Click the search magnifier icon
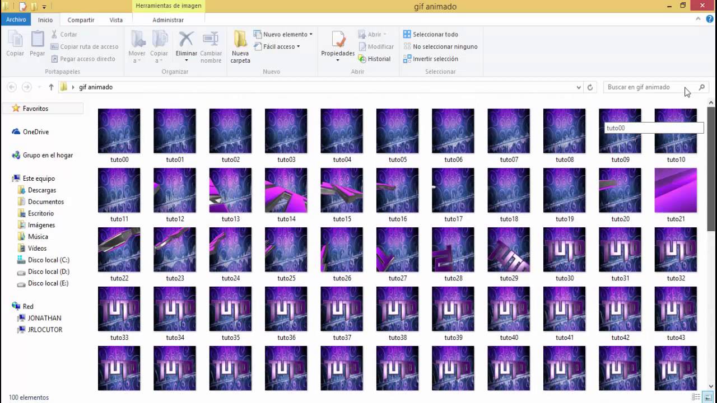Viewport: 717px width, 403px height. pyautogui.click(x=702, y=87)
